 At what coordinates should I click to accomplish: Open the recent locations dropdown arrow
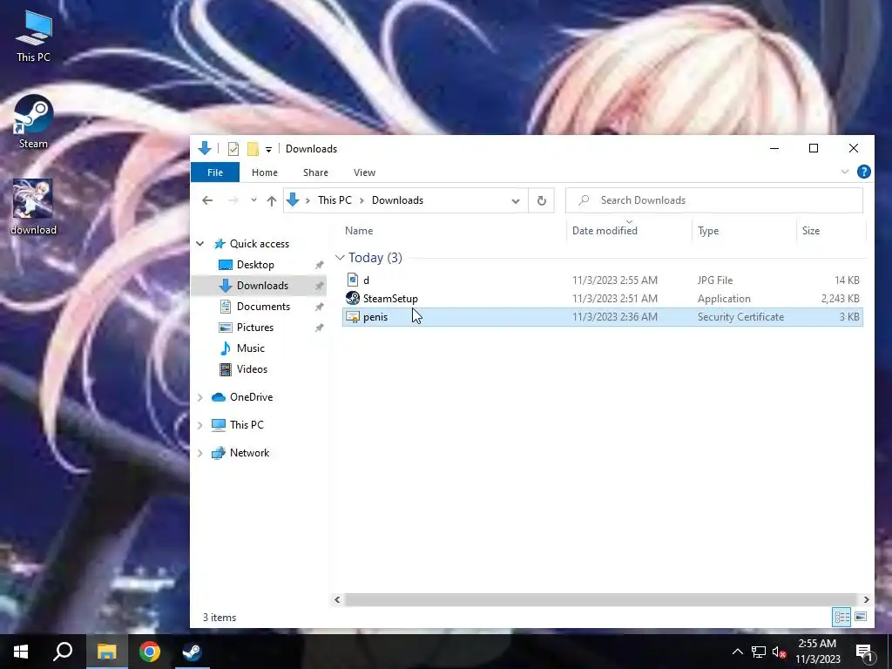(253, 200)
